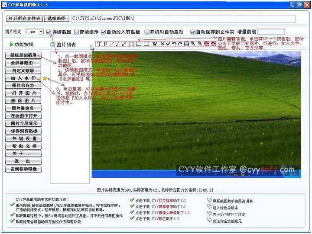Enable 开机时自动启动 checkbox
Image resolution: width=312 pixels, height=234 pixels.
coord(147,32)
